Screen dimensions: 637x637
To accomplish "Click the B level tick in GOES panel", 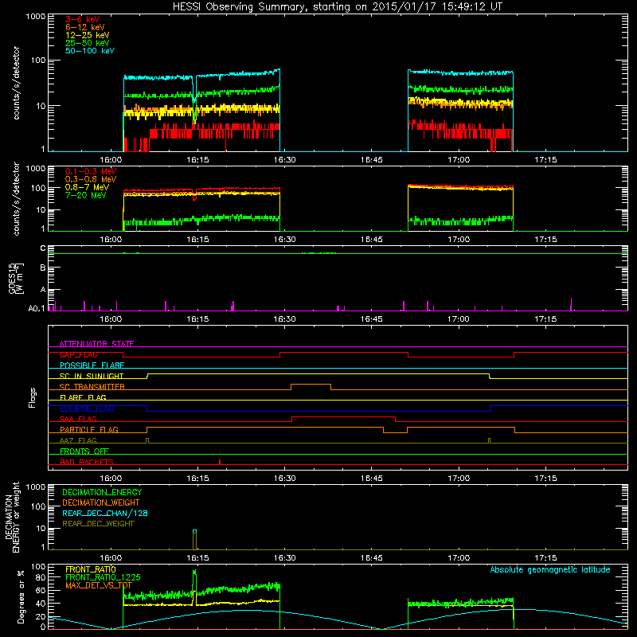I will click(43, 268).
